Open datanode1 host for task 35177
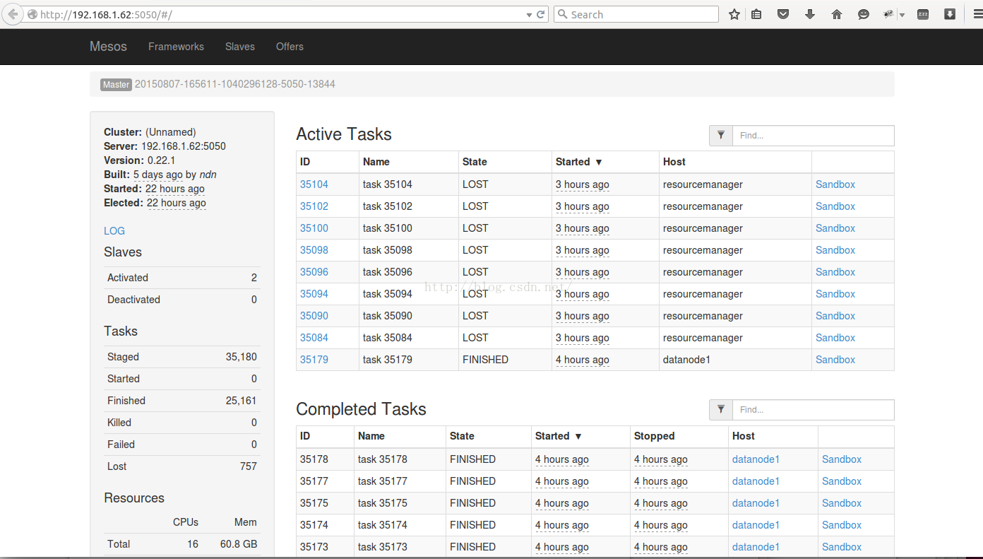The image size is (983, 559). tap(756, 481)
